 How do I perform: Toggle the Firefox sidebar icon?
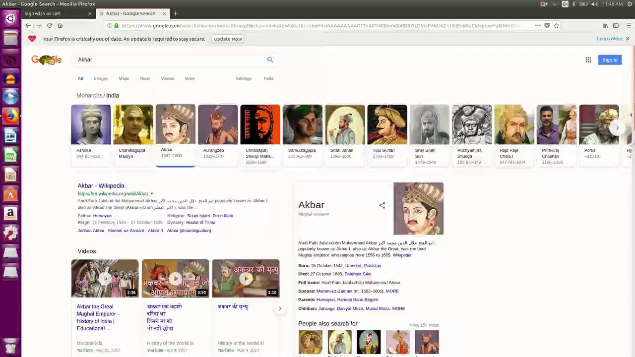pos(616,25)
